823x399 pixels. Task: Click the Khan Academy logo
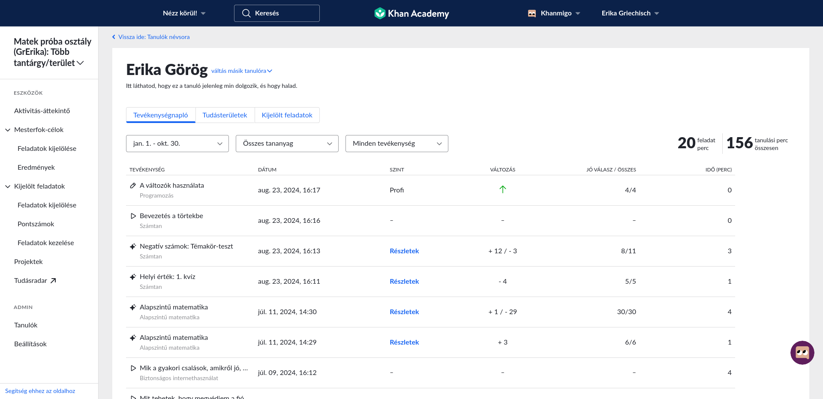[x=411, y=13]
